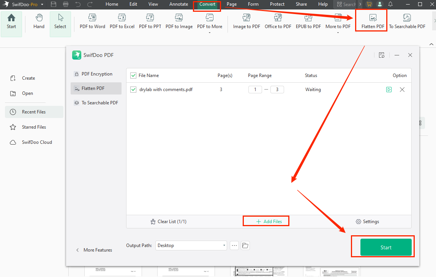Click the green play icon for drylab file
The image size is (436, 277).
pyautogui.click(x=389, y=90)
